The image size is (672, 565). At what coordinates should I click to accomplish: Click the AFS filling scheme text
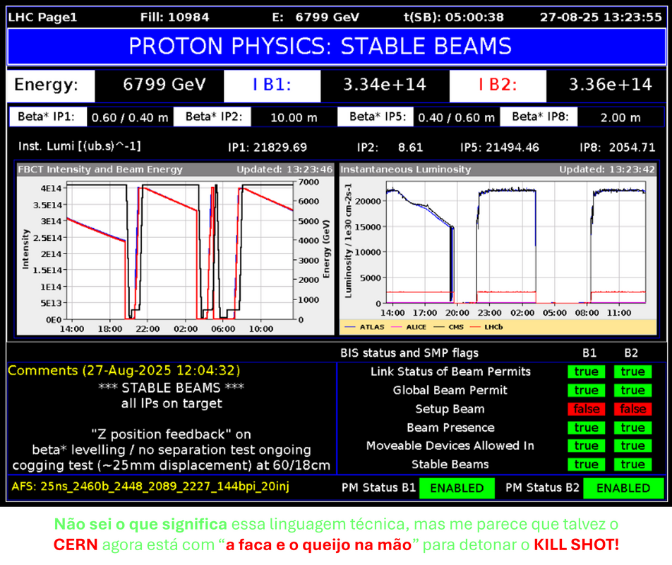pyautogui.click(x=150, y=487)
